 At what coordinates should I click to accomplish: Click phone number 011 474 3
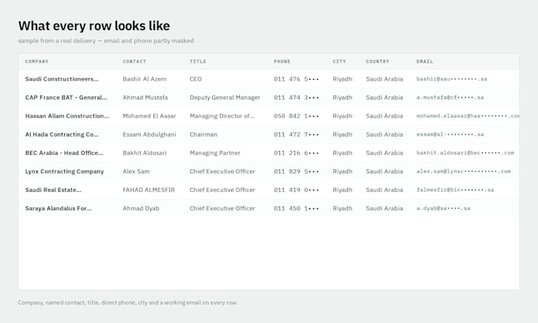click(296, 97)
